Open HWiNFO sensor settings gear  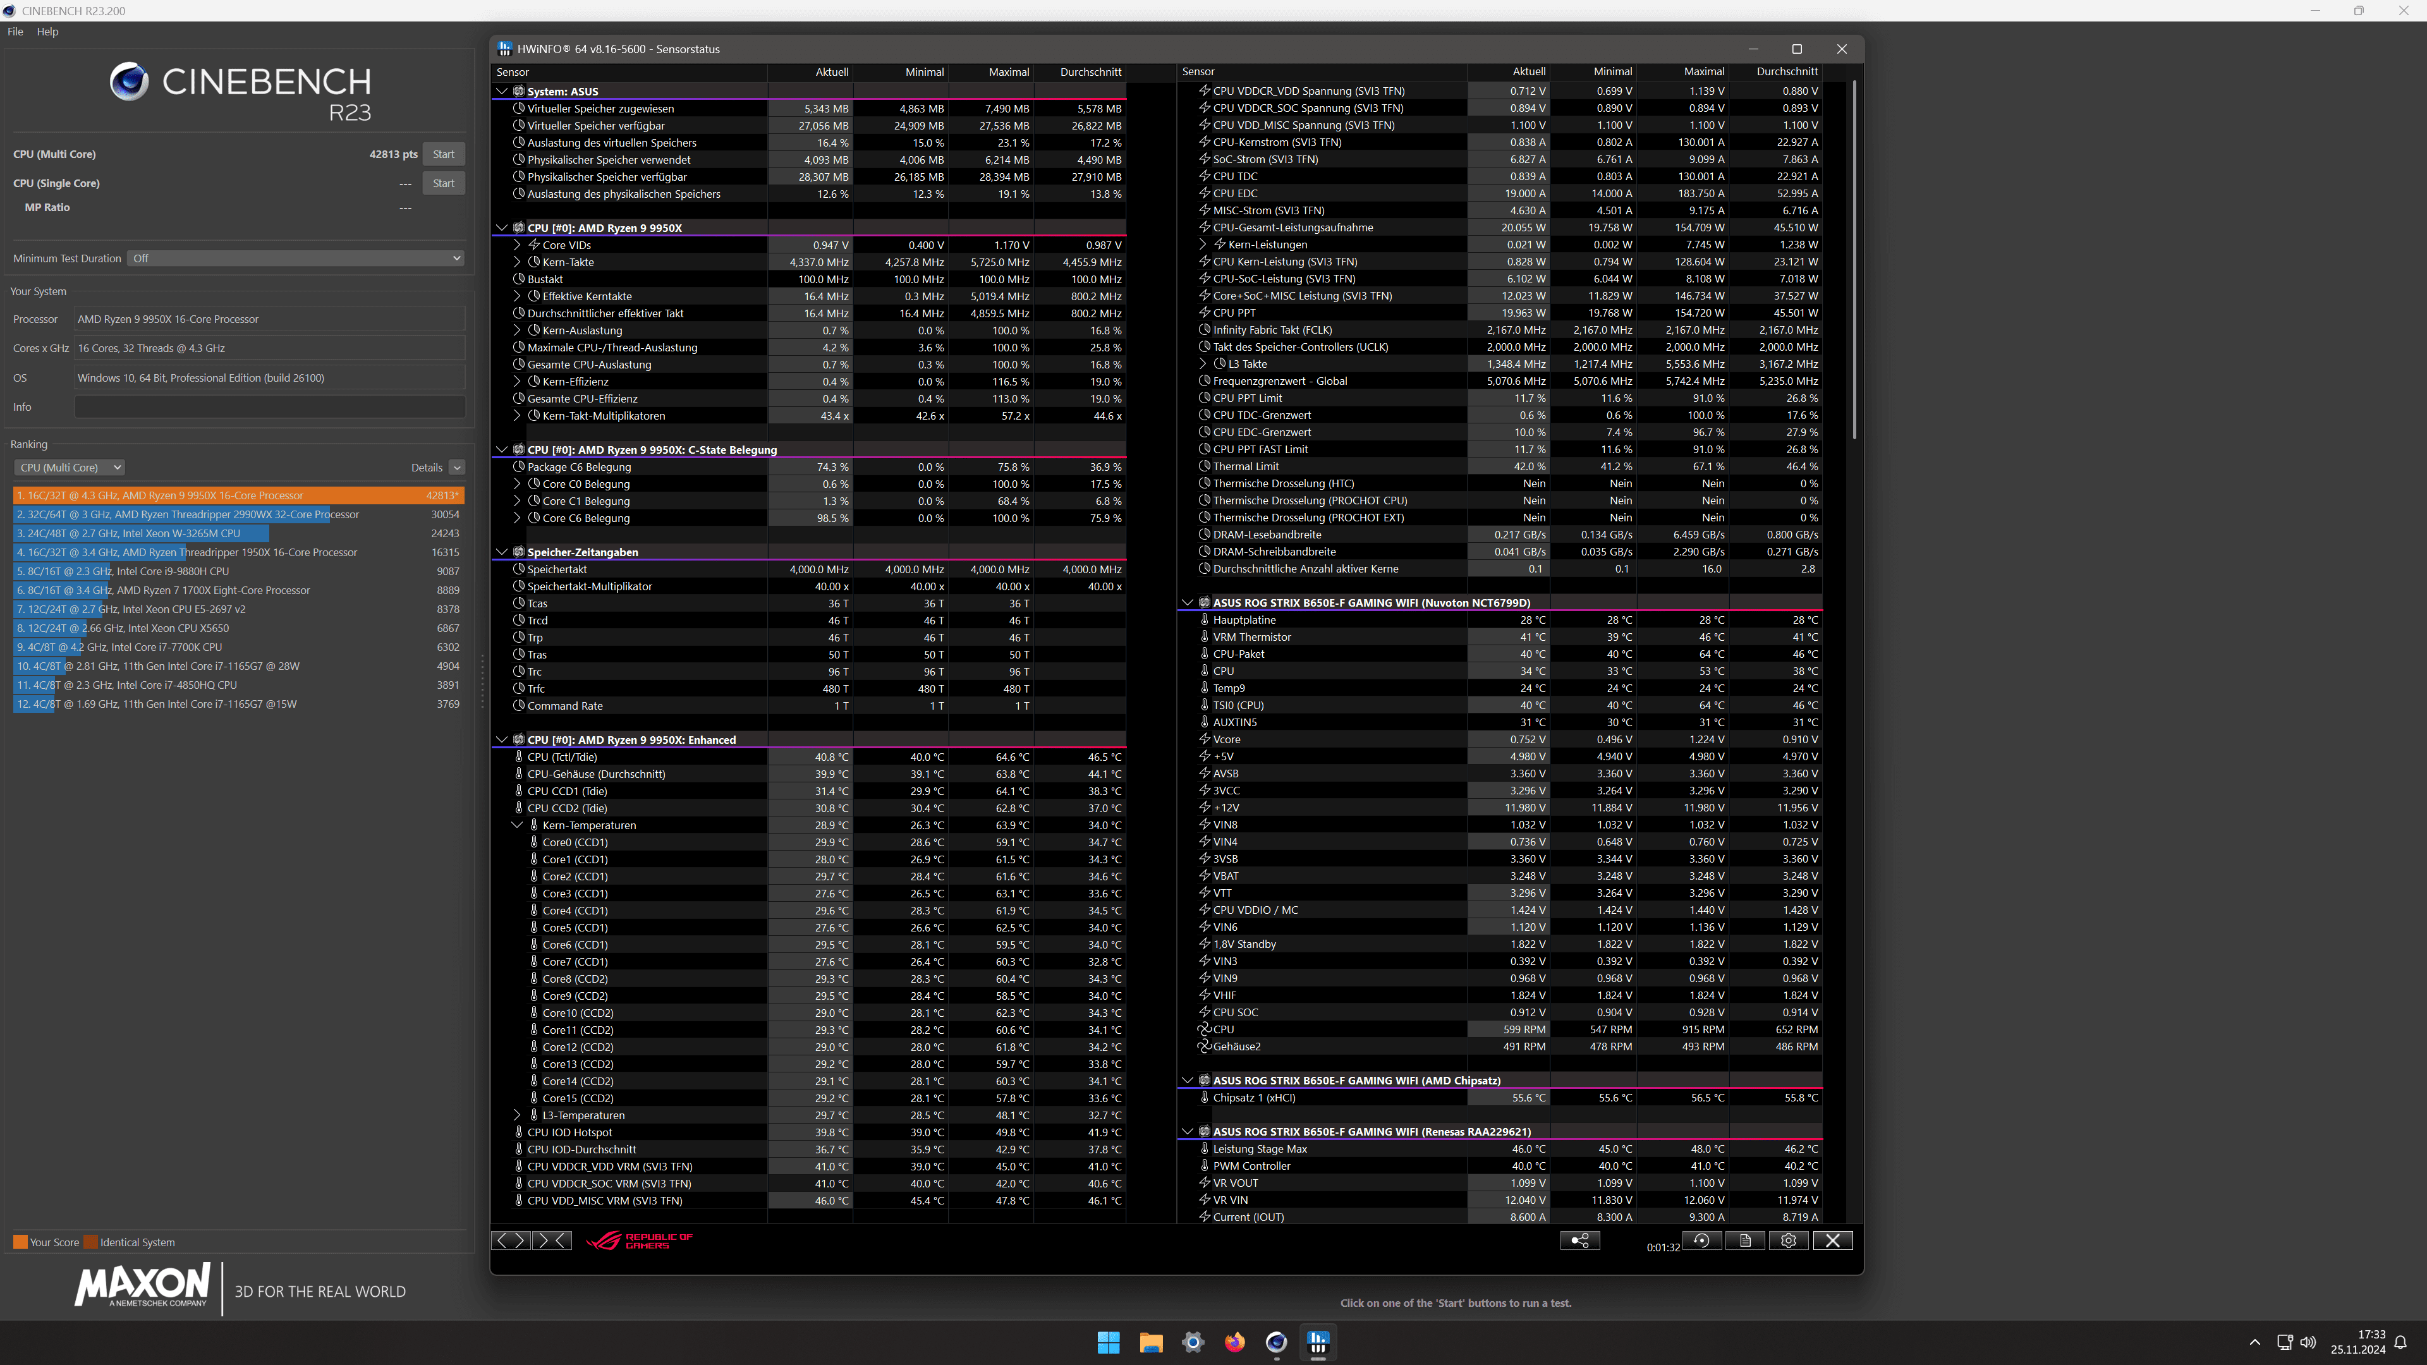click(1788, 1241)
